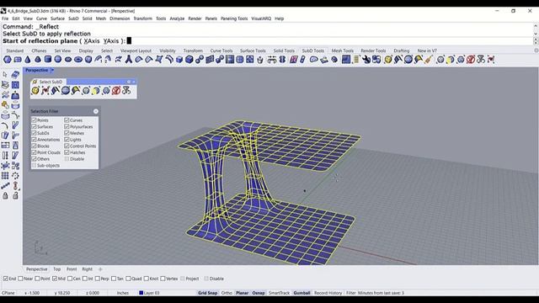The image size is (539, 303).
Task: Click the pointer select tool in left sidebar
Action: pyautogui.click(x=5, y=75)
